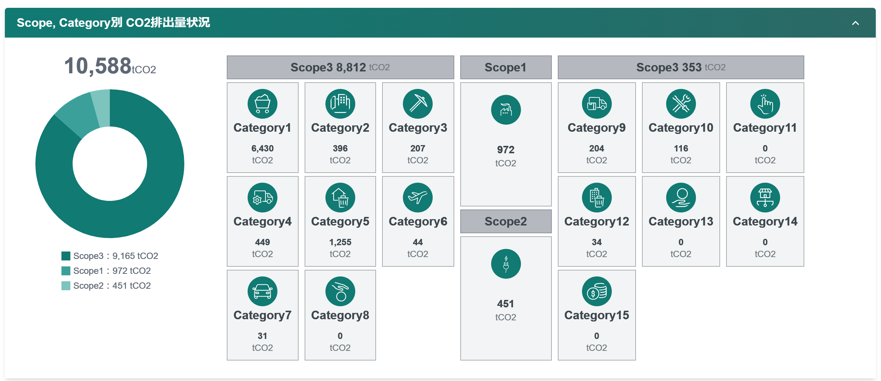
Task: Click the Category7 car icon
Action: click(x=262, y=291)
